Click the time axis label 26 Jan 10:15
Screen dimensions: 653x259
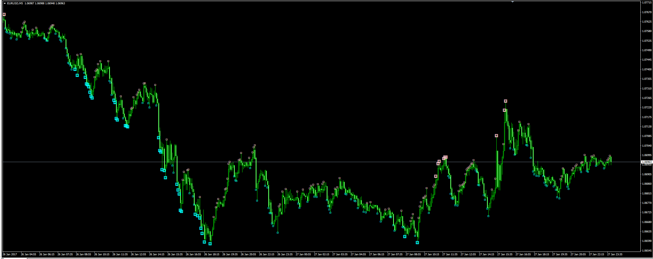pos(102,254)
